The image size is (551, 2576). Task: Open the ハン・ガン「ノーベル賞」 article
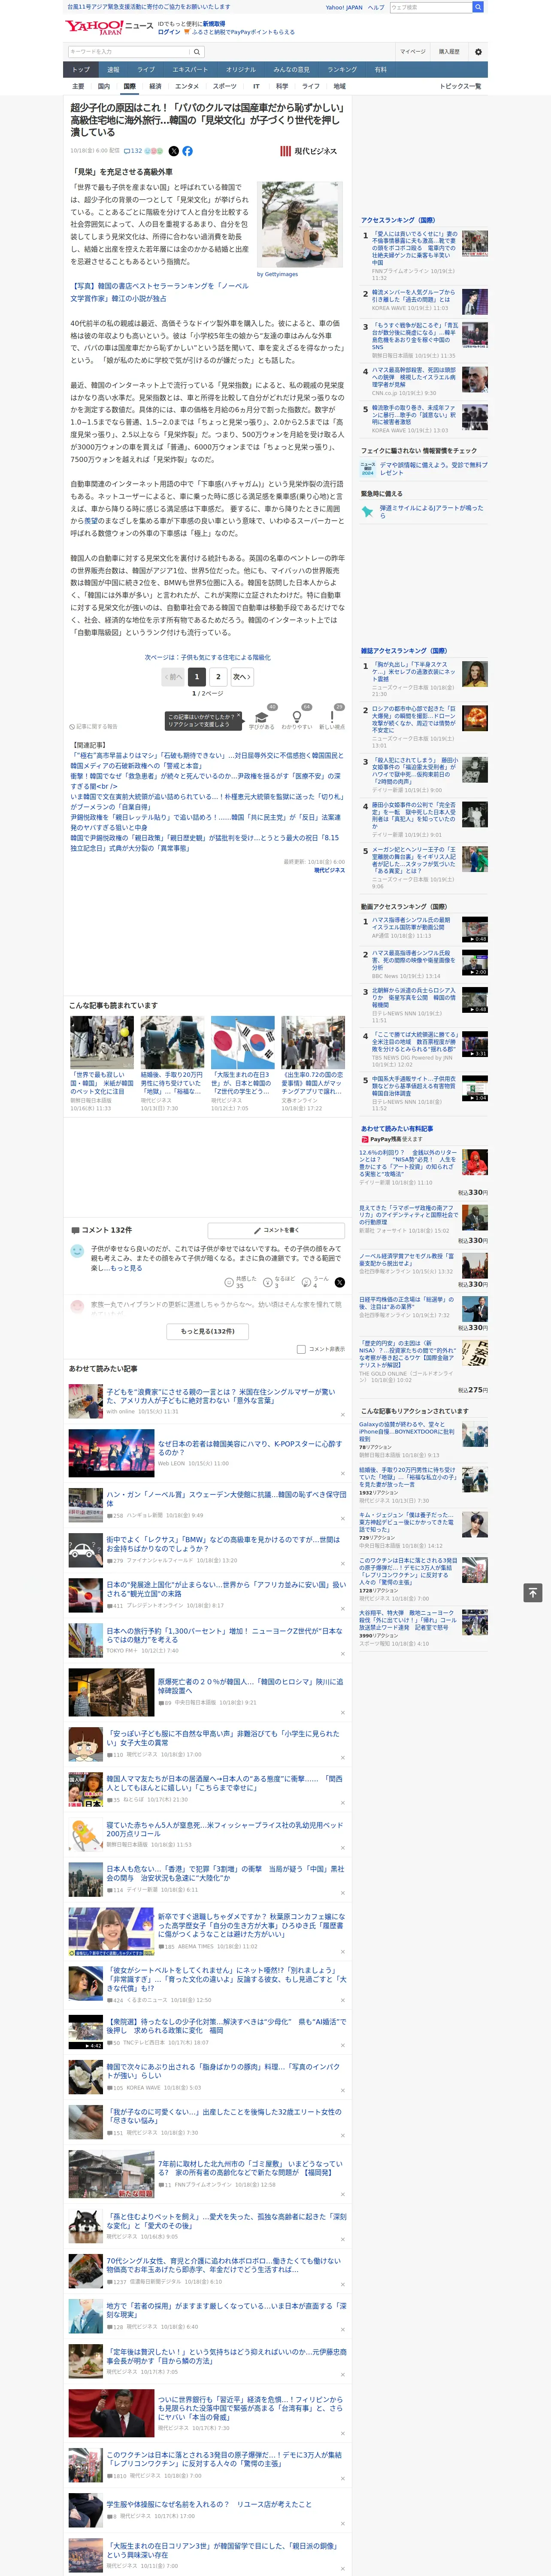tap(226, 1498)
